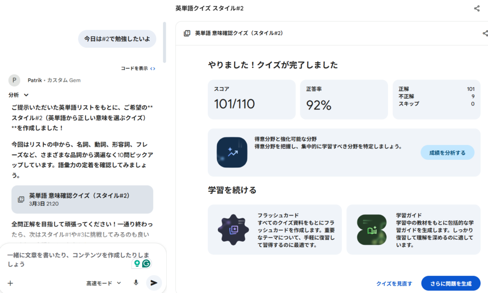This screenshot has height=293, width=488.
Task: Click the Grammarly icon in the input box
Action: [146, 263]
